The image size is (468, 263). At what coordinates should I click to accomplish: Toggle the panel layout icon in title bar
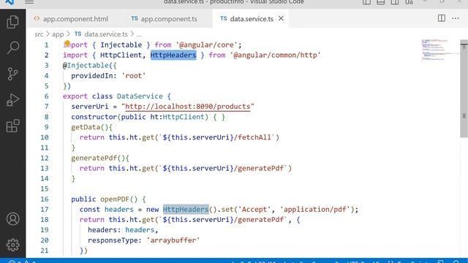[x=380, y=2]
